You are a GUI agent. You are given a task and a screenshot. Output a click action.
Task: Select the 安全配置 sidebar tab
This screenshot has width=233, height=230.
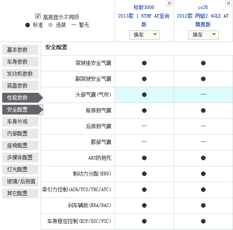(22, 109)
